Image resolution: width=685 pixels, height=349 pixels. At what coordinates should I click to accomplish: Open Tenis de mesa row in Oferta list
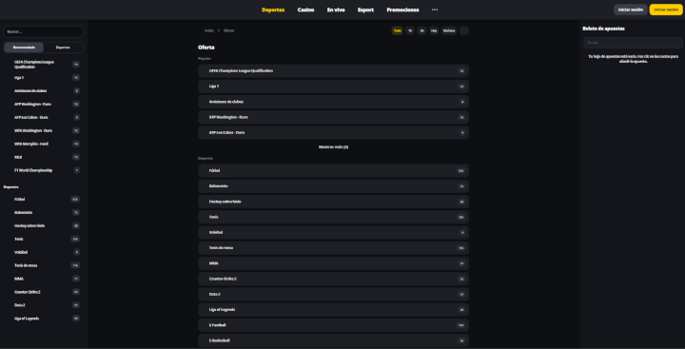(x=333, y=248)
